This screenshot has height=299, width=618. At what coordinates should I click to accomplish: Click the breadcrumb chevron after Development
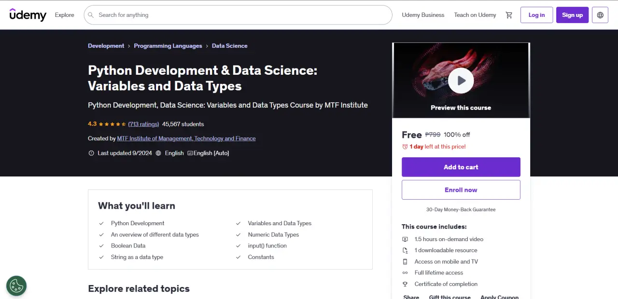(x=129, y=46)
